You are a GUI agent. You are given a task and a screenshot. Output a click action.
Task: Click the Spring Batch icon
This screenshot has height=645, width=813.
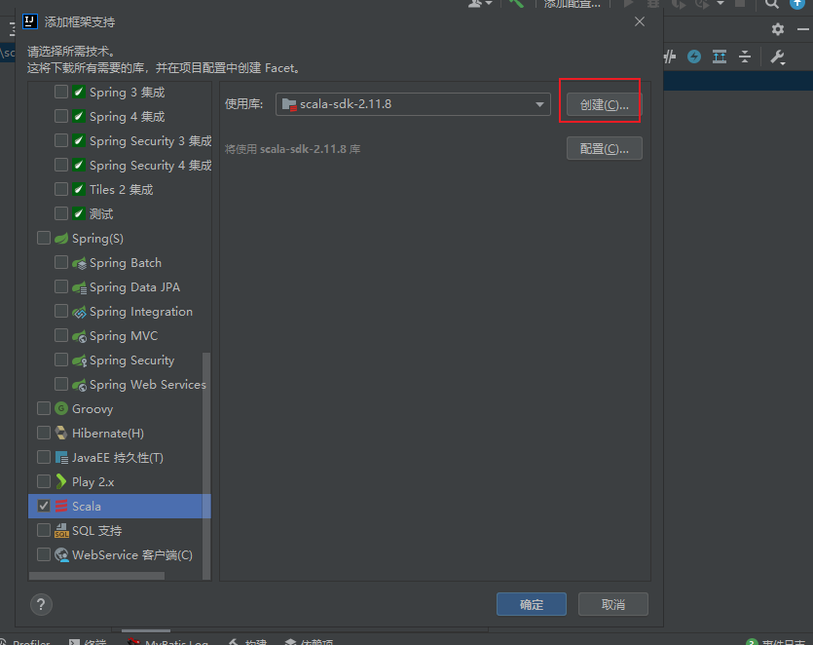click(x=79, y=263)
